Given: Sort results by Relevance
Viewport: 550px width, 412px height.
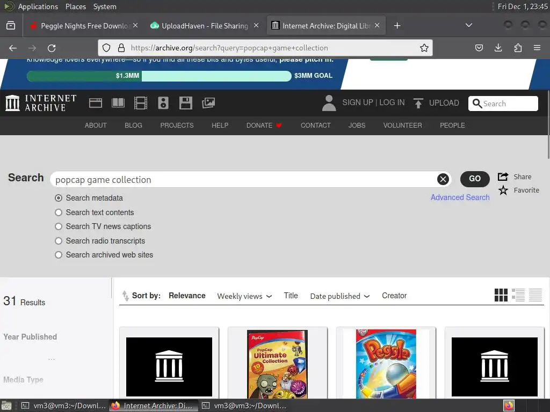Looking at the screenshot, I should coord(187,296).
